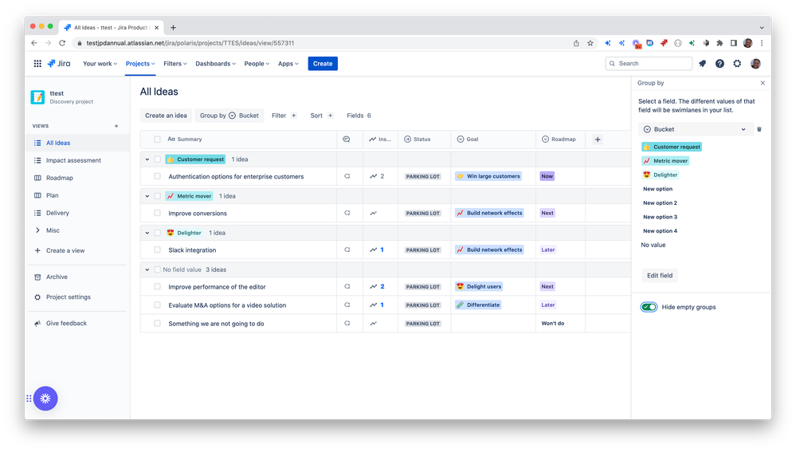This screenshot has width=796, height=452.
Task: Click the Jira logo
Action: pos(59,64)
